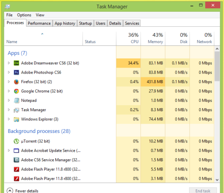
Task: Select the Apps (7) group heading
Action: coord(18,53)
